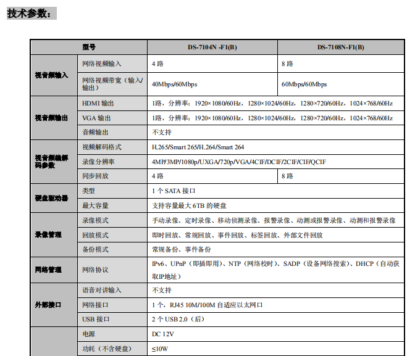Click the 网络管理 category cell
This screenshot has width=415, height=356.
pos(54,270)
